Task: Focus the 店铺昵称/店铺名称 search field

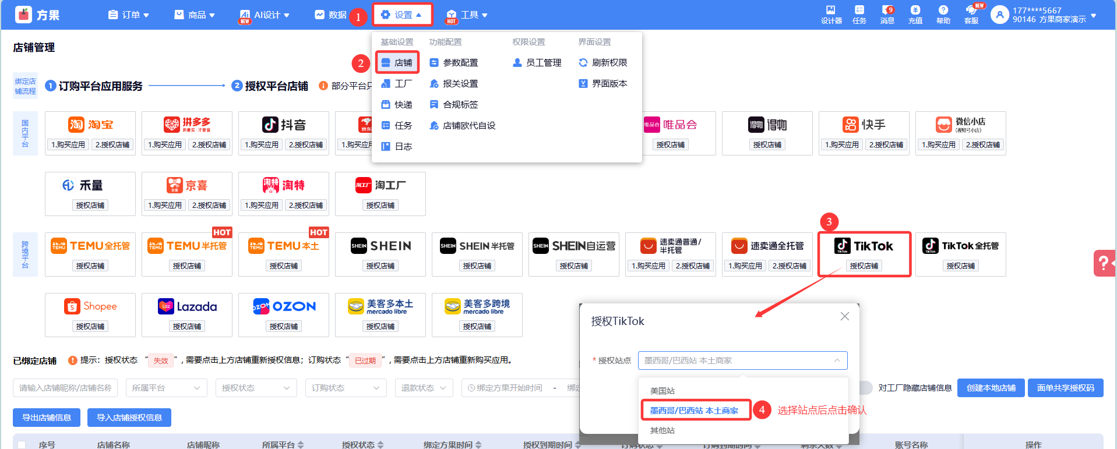Action: point(65,388)
